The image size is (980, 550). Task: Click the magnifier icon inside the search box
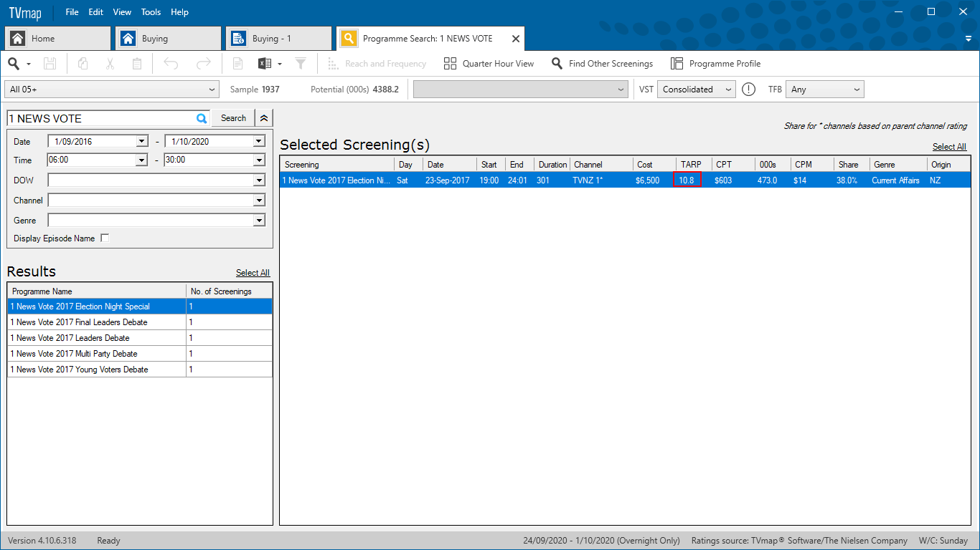202,118
